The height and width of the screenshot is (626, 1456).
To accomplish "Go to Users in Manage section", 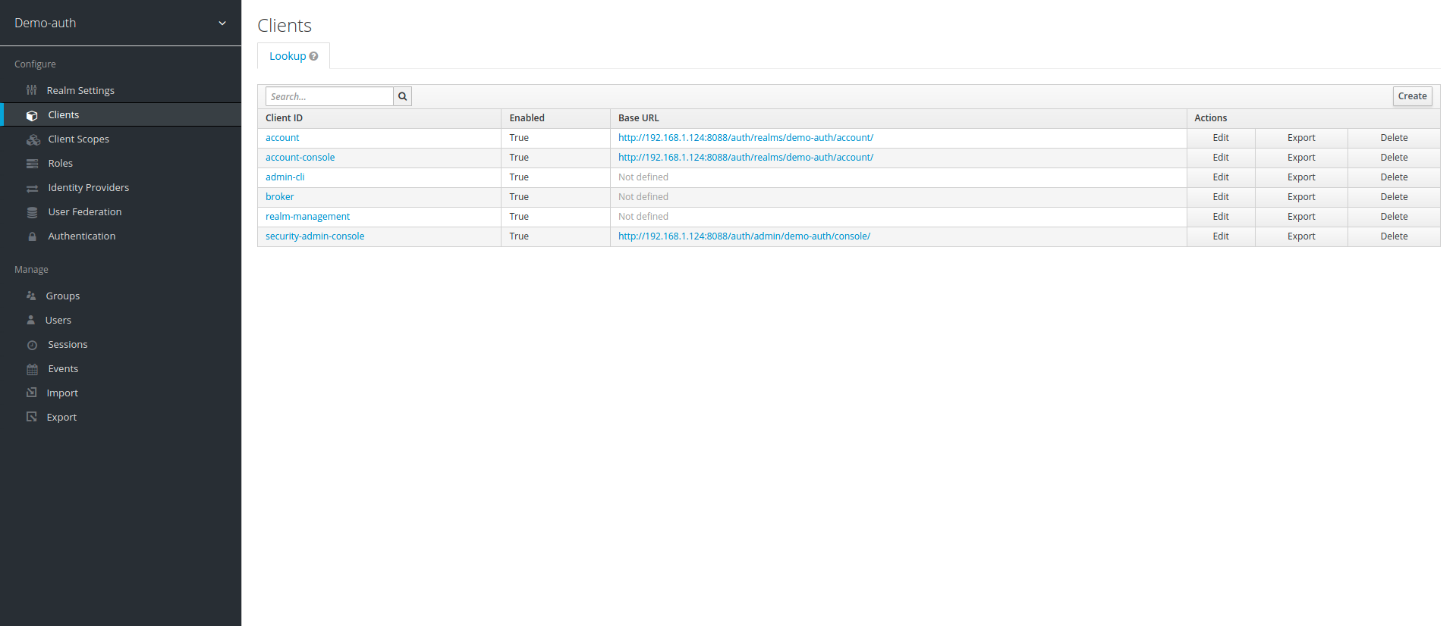I will (58, 321).
